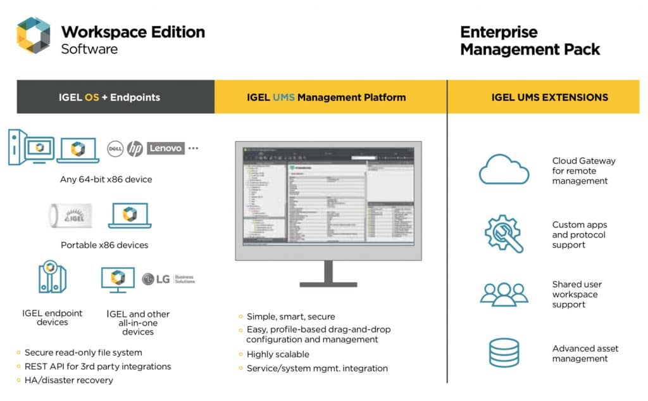This screenshot has height=401, width=648.
Task: Click the desktop tower with monitor icon
Action: (32, 148)
